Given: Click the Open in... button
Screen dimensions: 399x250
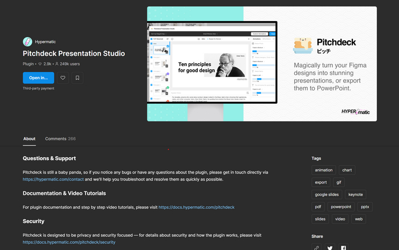Looking at the screenshot, I should [38, 78].
